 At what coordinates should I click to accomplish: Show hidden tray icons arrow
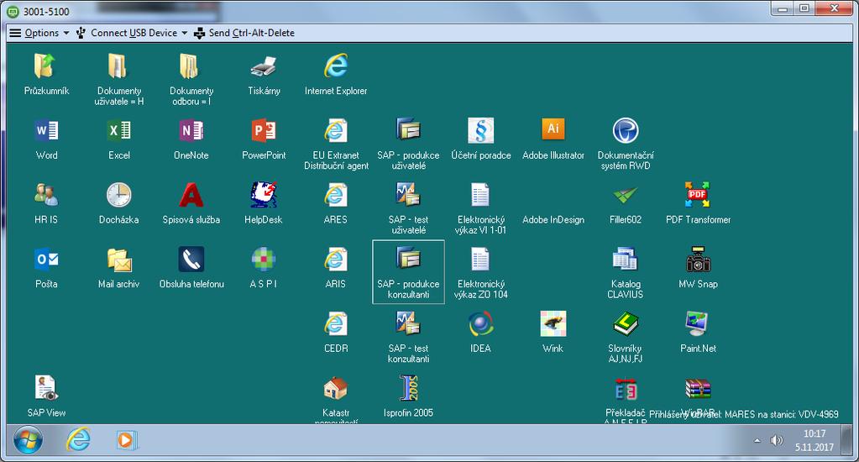[757, 440]
